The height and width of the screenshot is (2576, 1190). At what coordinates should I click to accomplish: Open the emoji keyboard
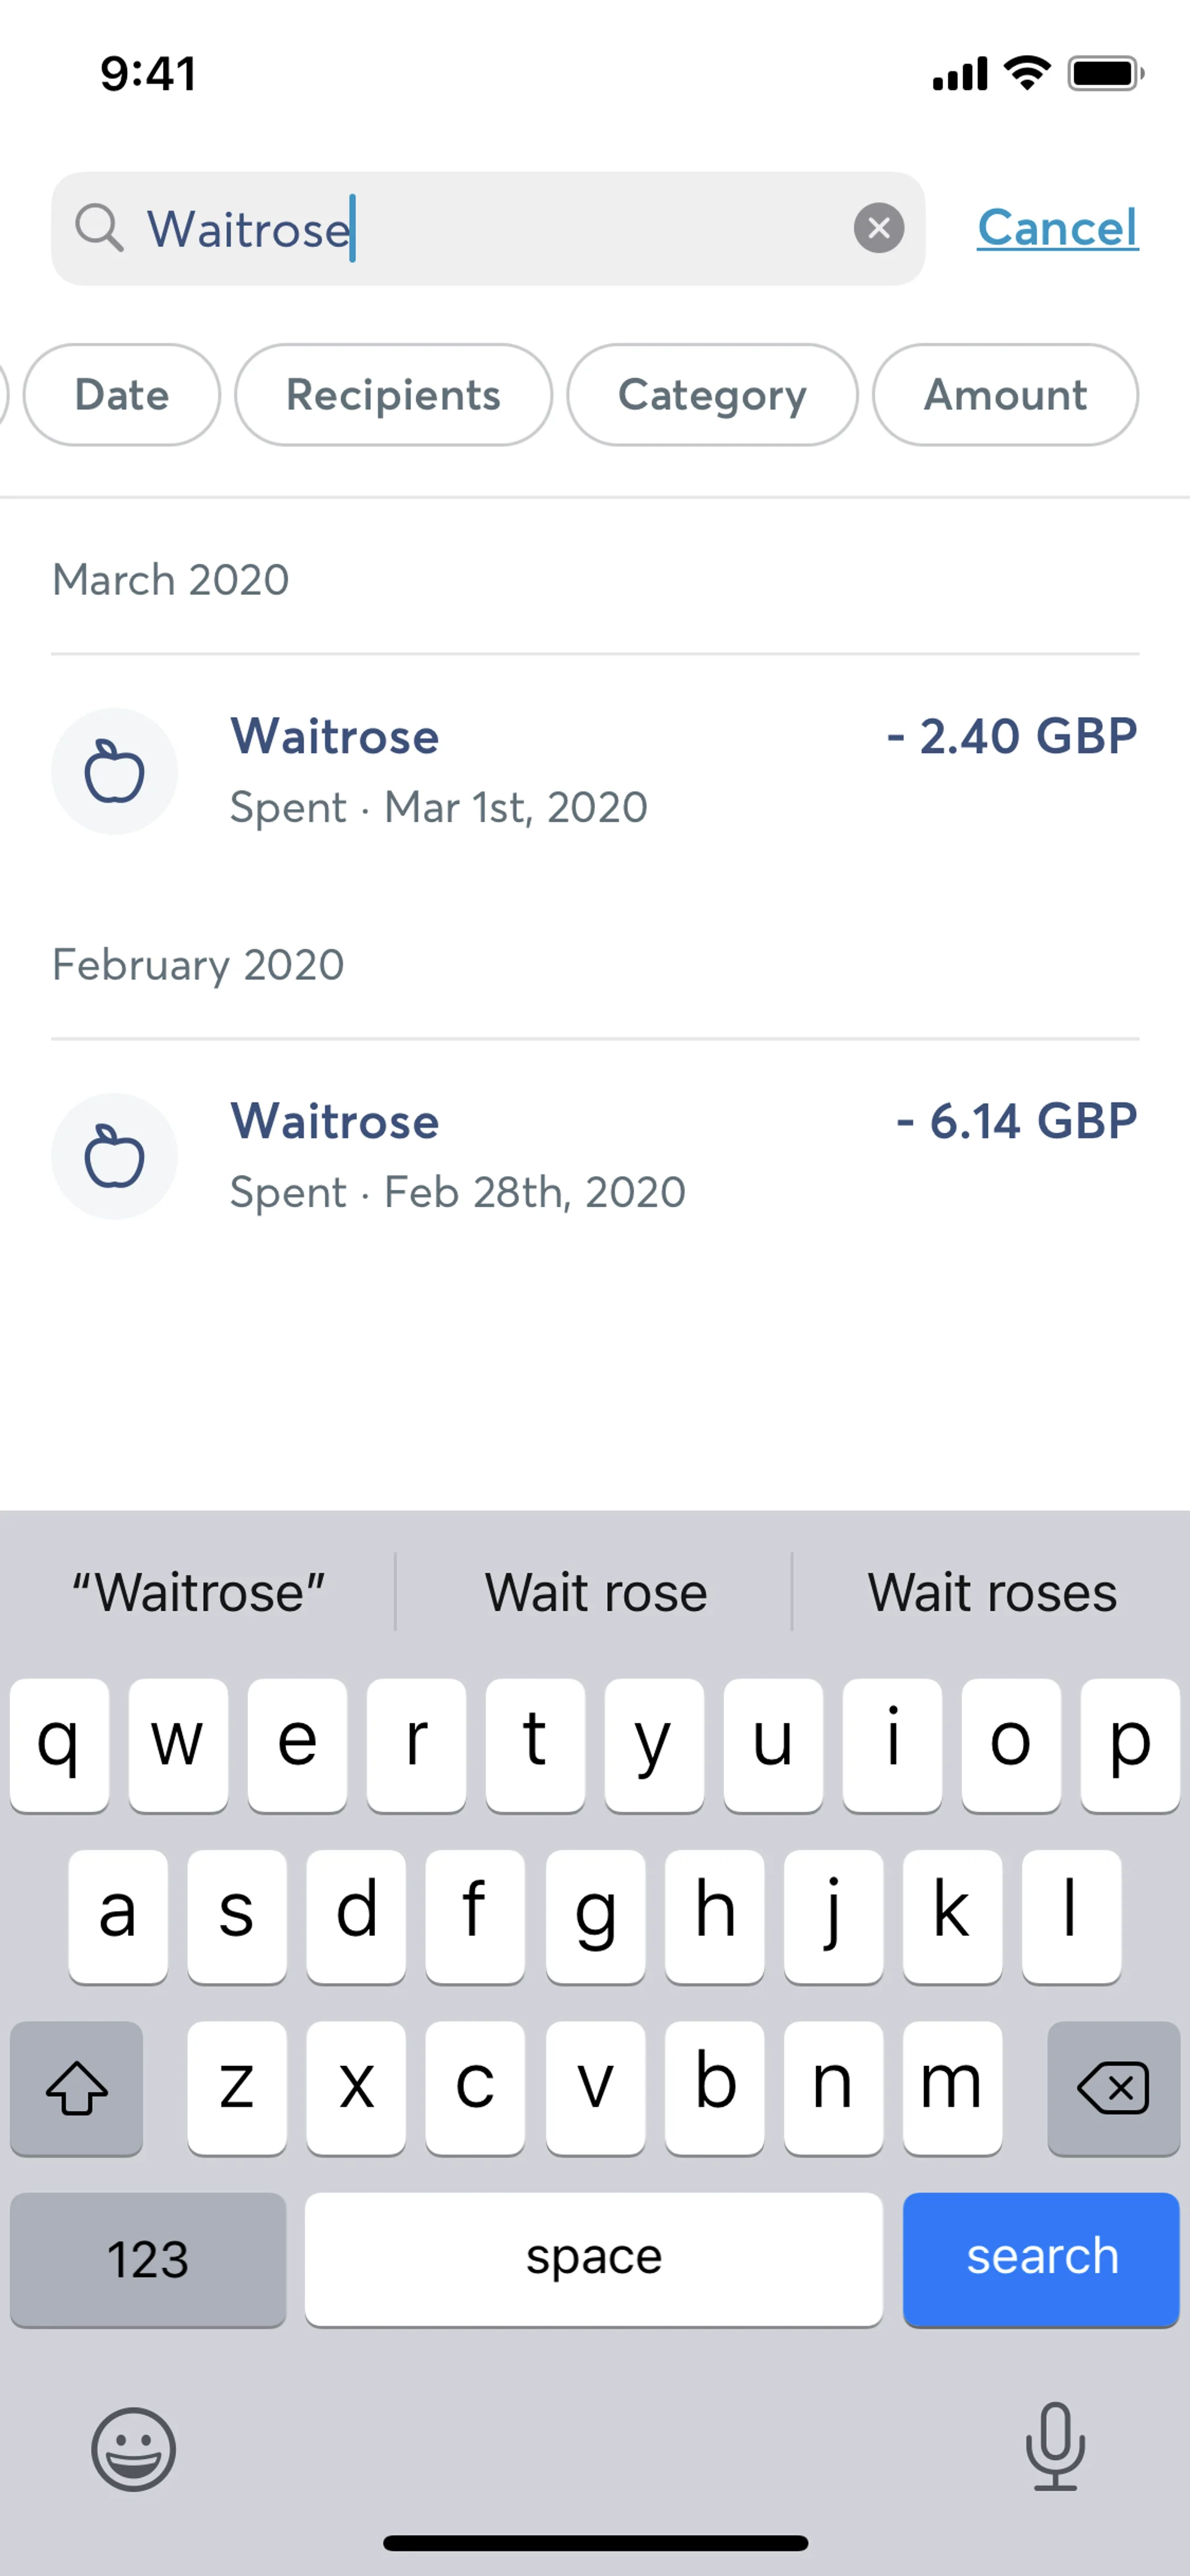(133, 2448)
